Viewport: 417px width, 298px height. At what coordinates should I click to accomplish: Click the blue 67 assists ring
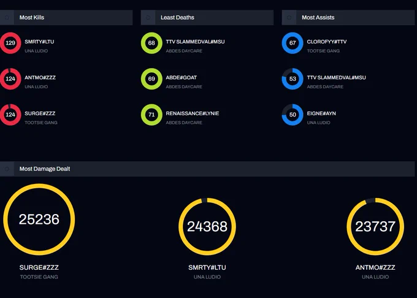293,43
